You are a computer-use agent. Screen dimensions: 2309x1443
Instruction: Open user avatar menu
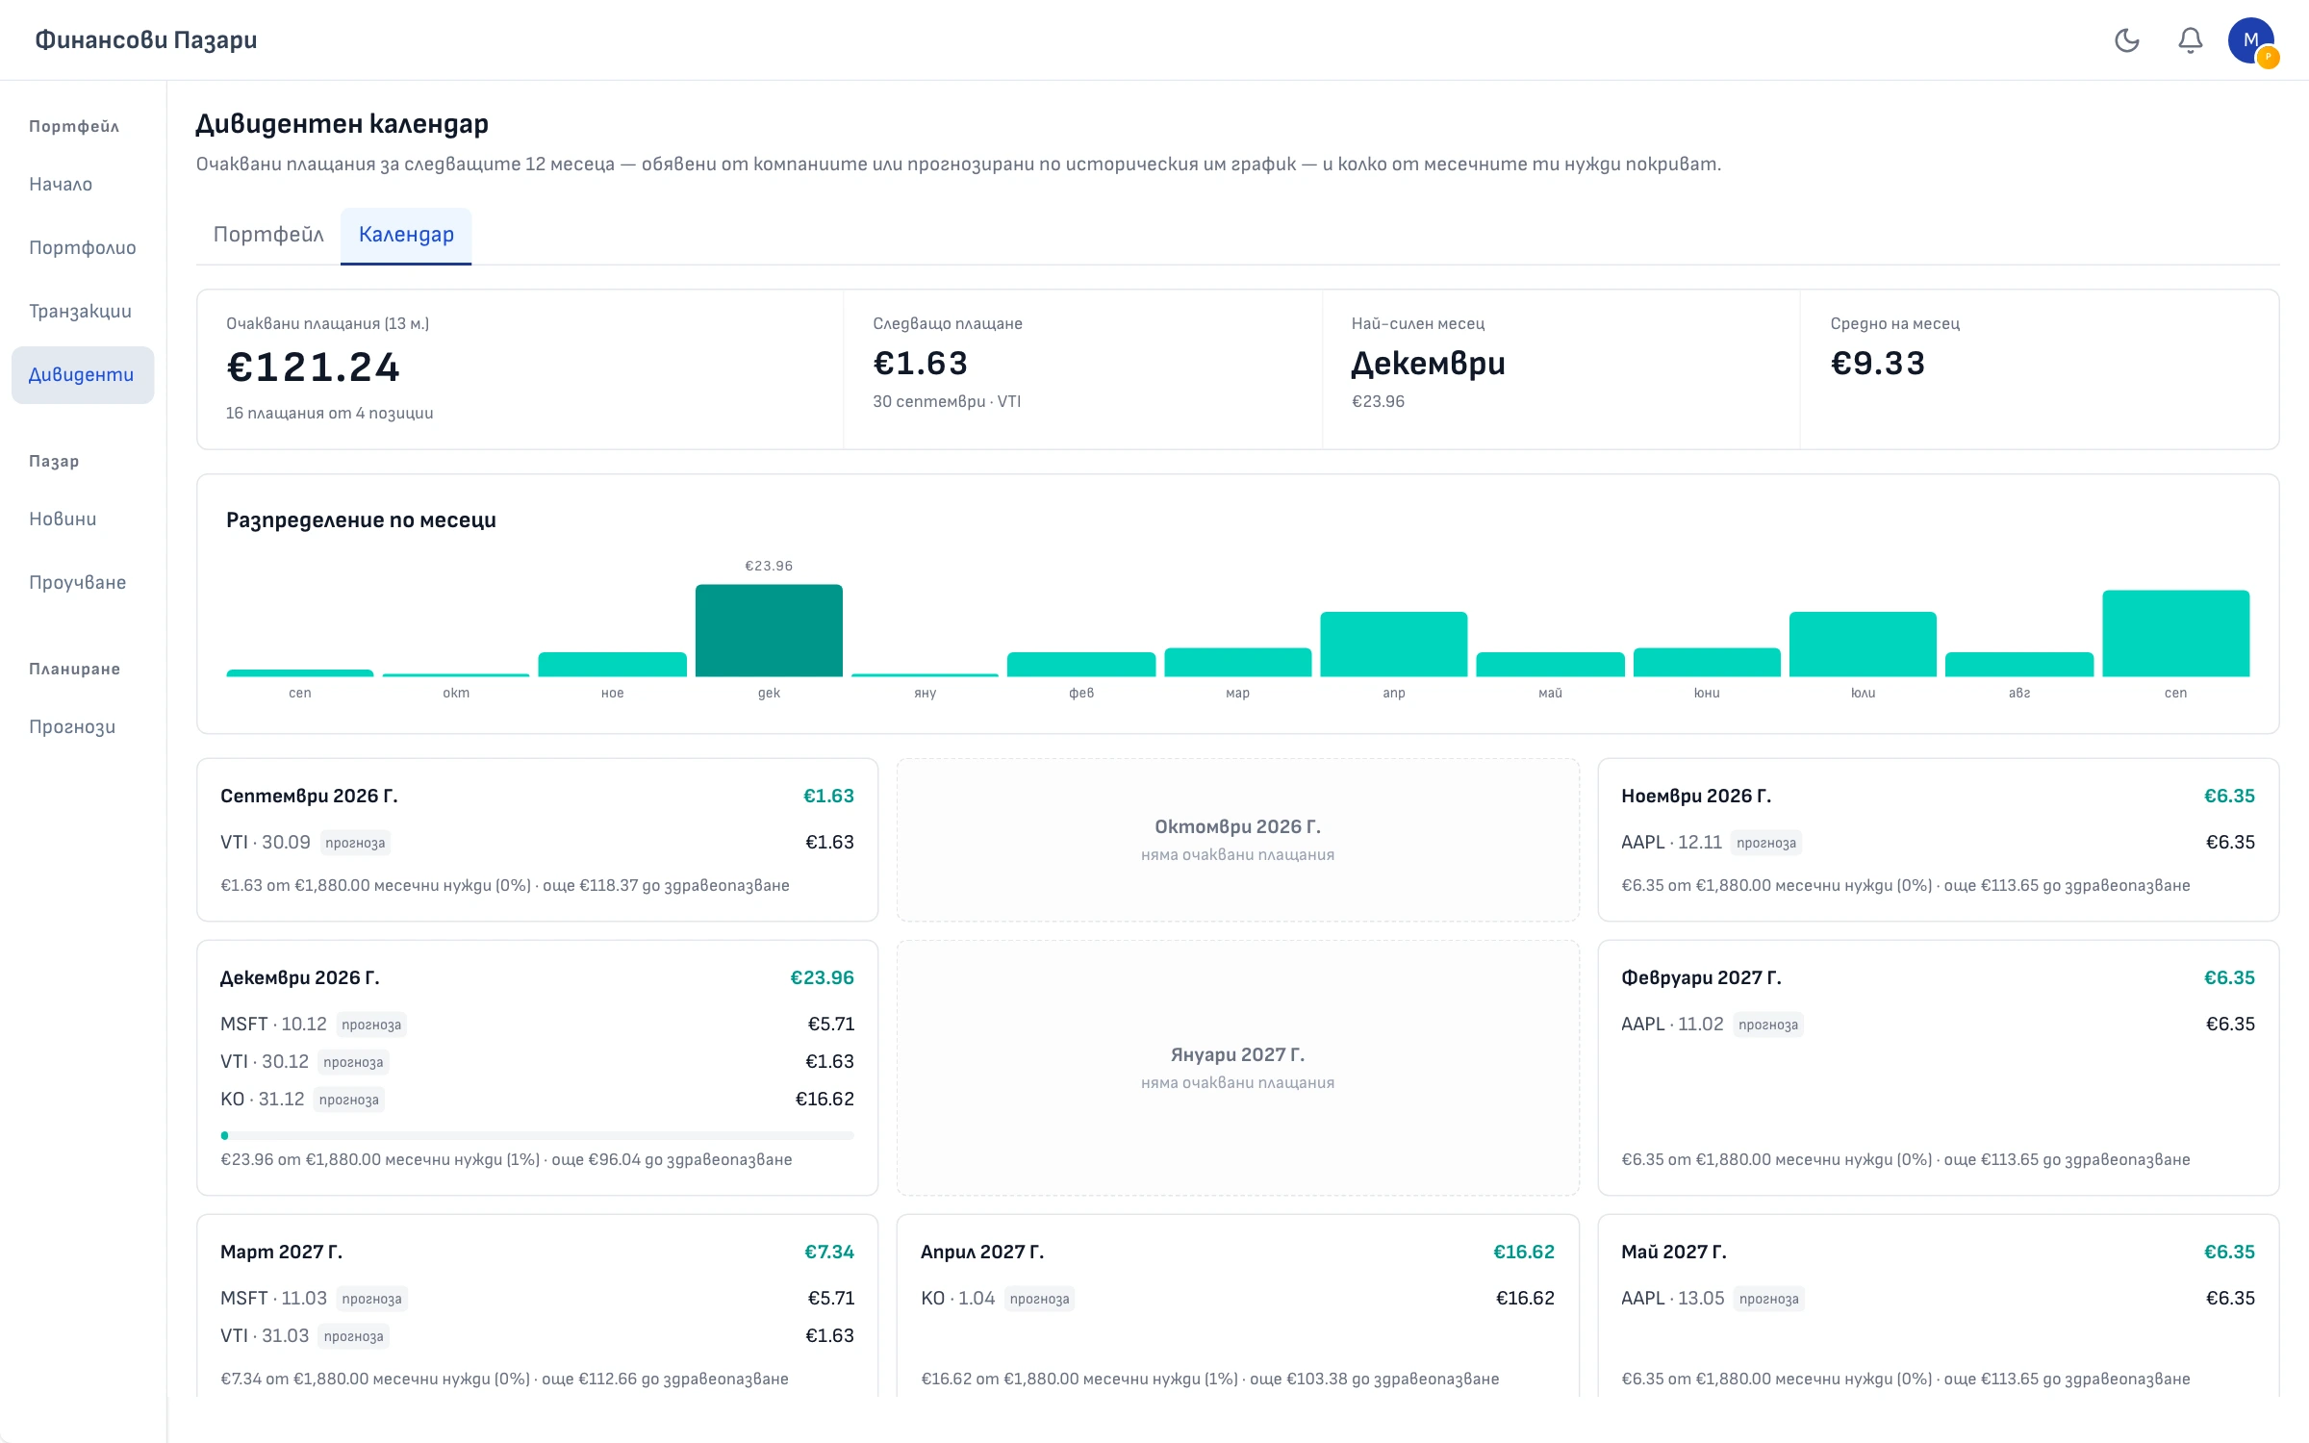click(2251, 40)
